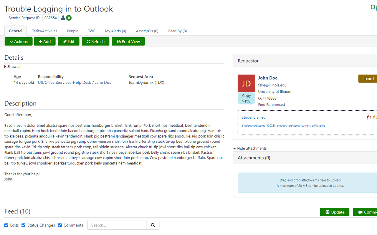Open the UIUC-TechServices-Help Desk link
This screenshot has width=377, height=235.
[65, 83]
